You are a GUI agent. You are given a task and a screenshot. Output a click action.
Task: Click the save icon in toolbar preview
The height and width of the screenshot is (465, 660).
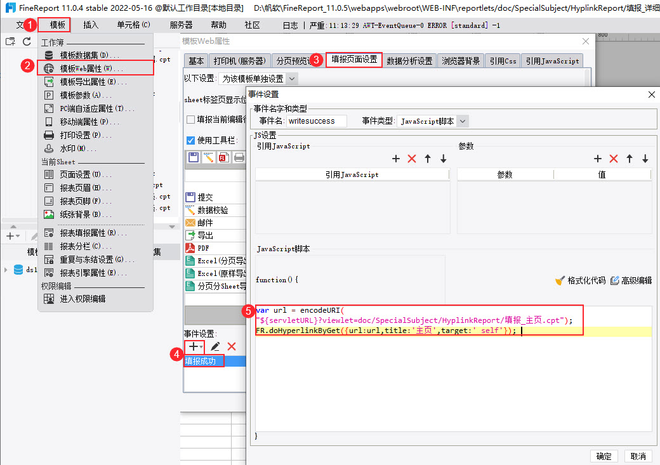[x=194, y=157]
